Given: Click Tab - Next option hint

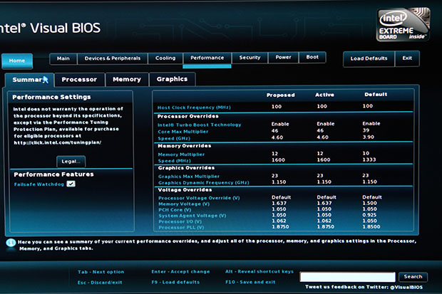Looking at the screenshot, I should click(101, 272).
